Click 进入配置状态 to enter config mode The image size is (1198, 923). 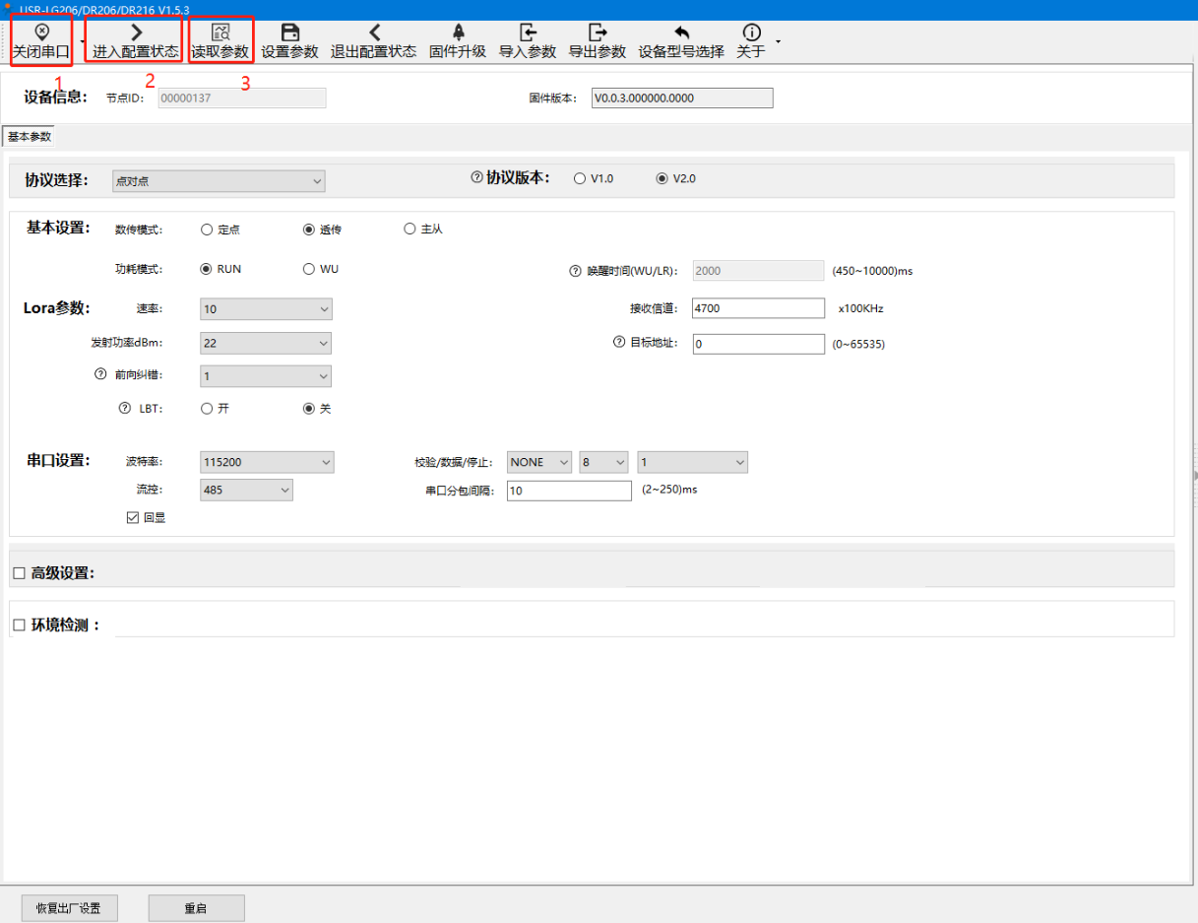click(136, 33)
